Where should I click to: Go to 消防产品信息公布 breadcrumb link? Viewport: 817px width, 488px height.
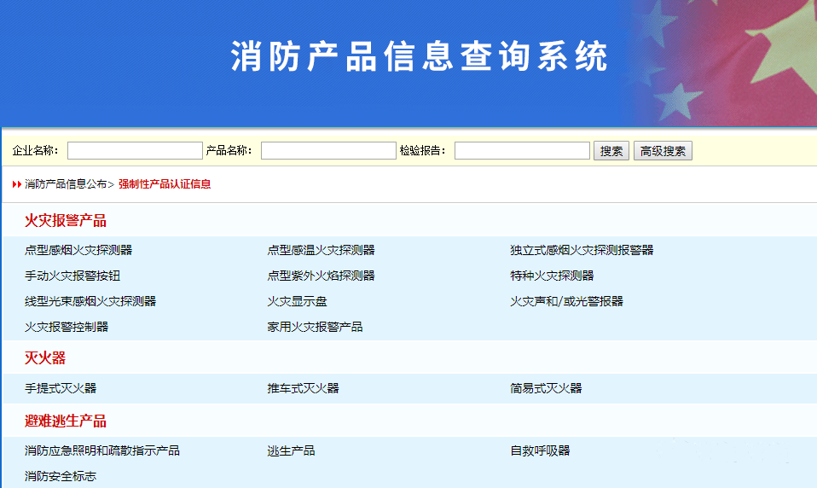click(x=66, y=184)
